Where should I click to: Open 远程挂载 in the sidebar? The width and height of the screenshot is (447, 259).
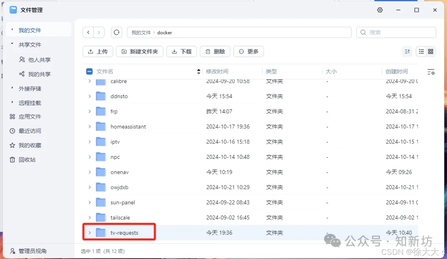tap(30, 103)
